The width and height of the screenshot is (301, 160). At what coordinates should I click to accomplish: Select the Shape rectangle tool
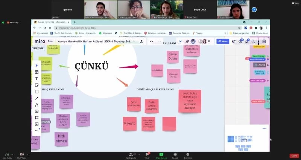tap(36, 91)
